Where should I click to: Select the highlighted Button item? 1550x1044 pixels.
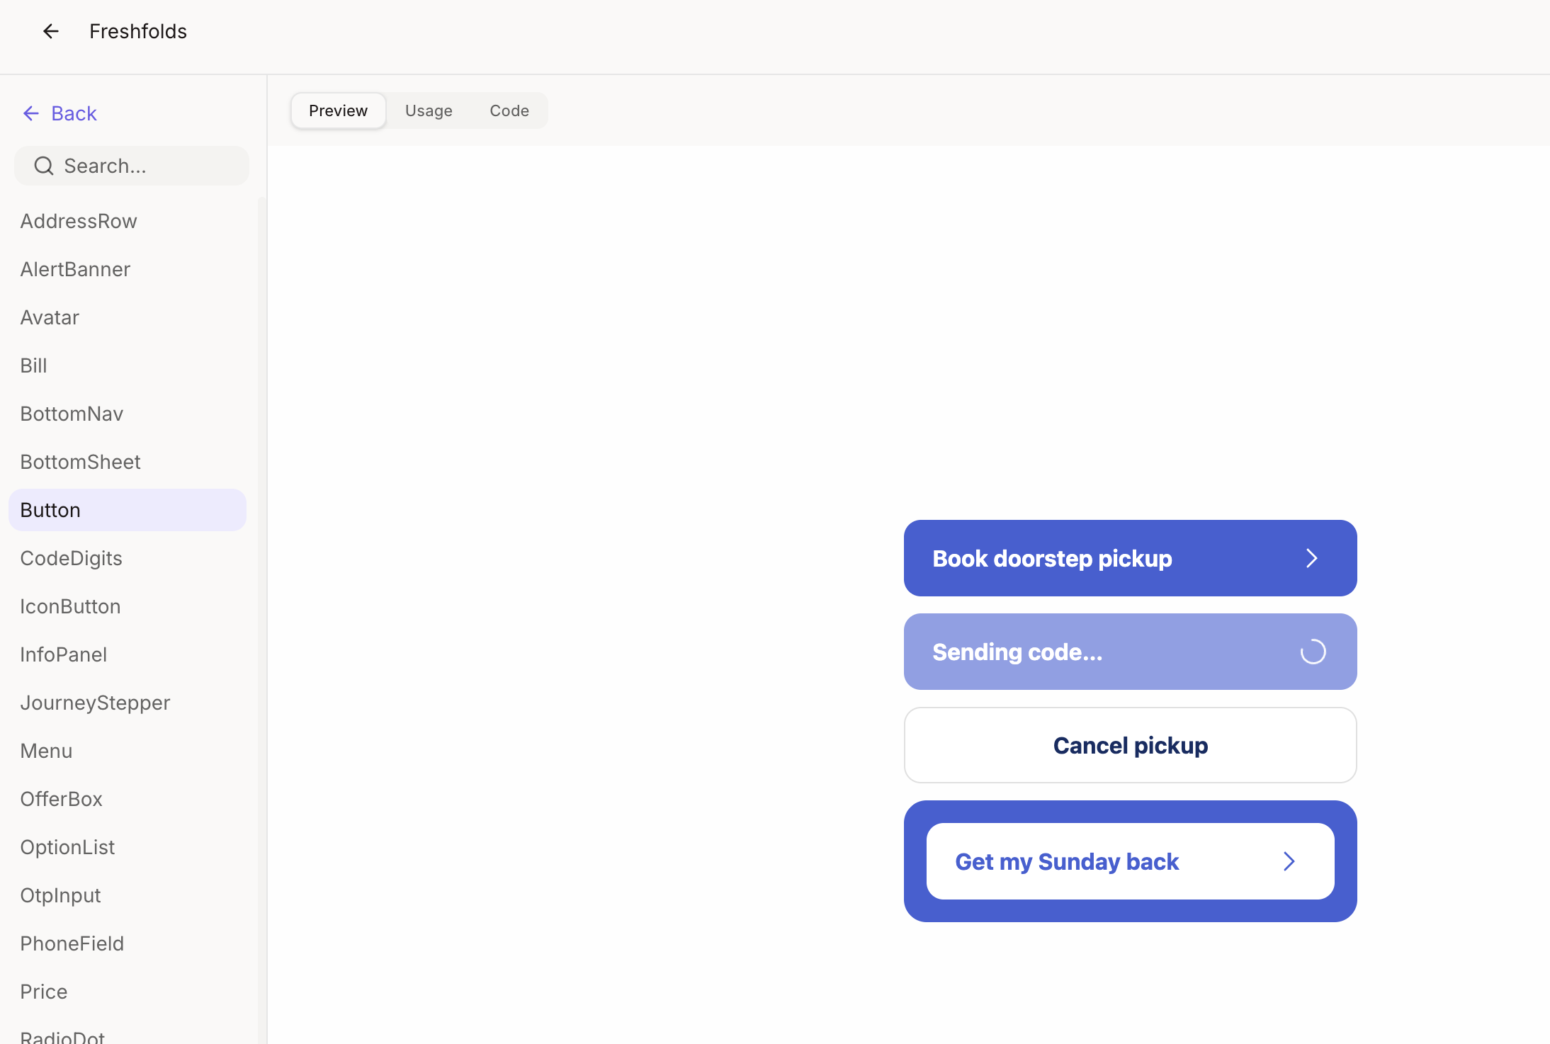click(128, 510)
